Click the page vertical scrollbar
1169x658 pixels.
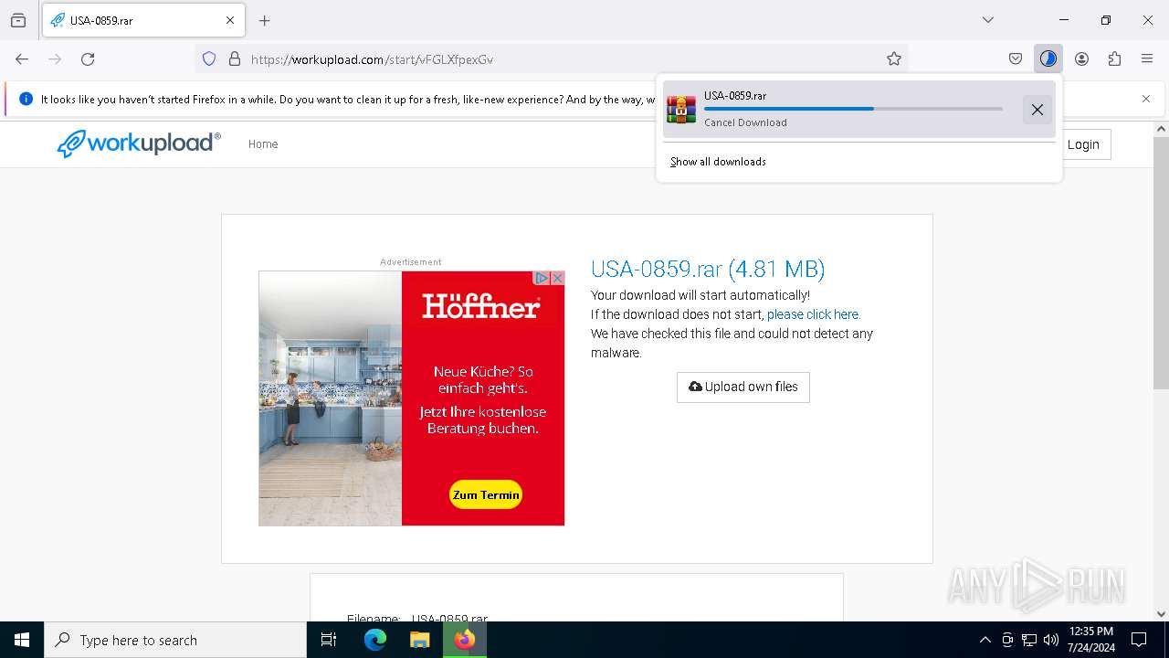1161,263
